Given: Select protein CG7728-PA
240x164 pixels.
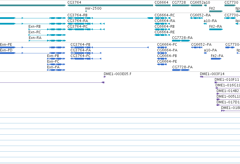Looking at the screenshot, I should (x=181, y=70).
